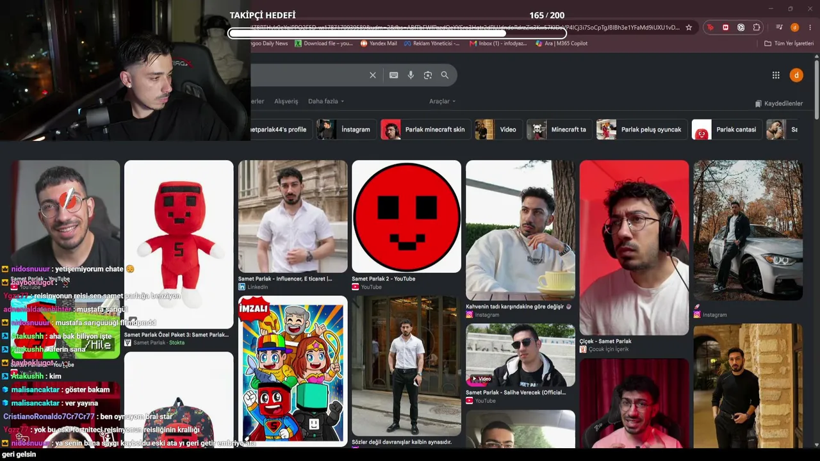Viewport: 820px width, 461px height.
Task: Open the man leaning on silver car photo
Action: pyautogui.click(x=748, y=230)
